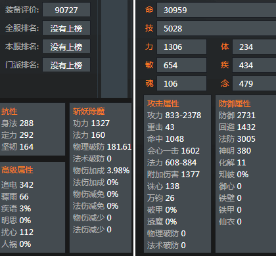Screen dimensions: 276x256
Task: Click the 化解 11 entry
Action: pyautogui.click(x=232, y=163)
